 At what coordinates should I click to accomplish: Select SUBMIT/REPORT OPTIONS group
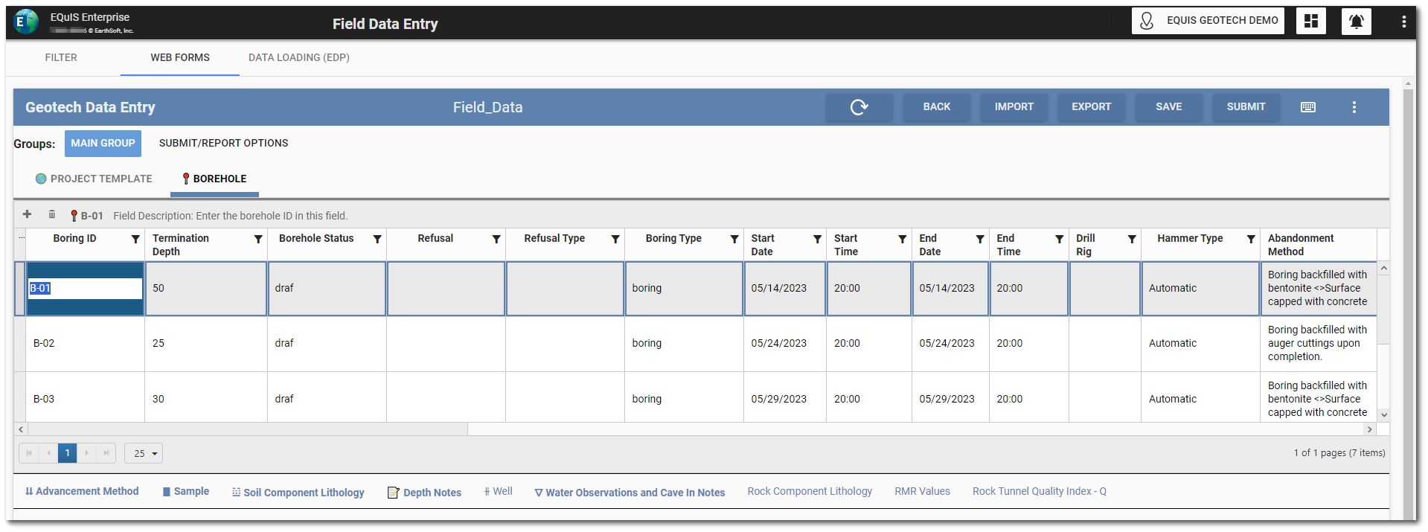223,143
